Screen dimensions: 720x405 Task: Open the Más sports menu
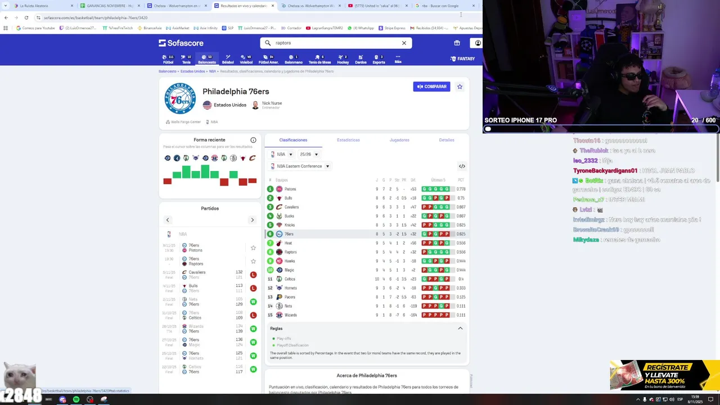click(398, 59)
